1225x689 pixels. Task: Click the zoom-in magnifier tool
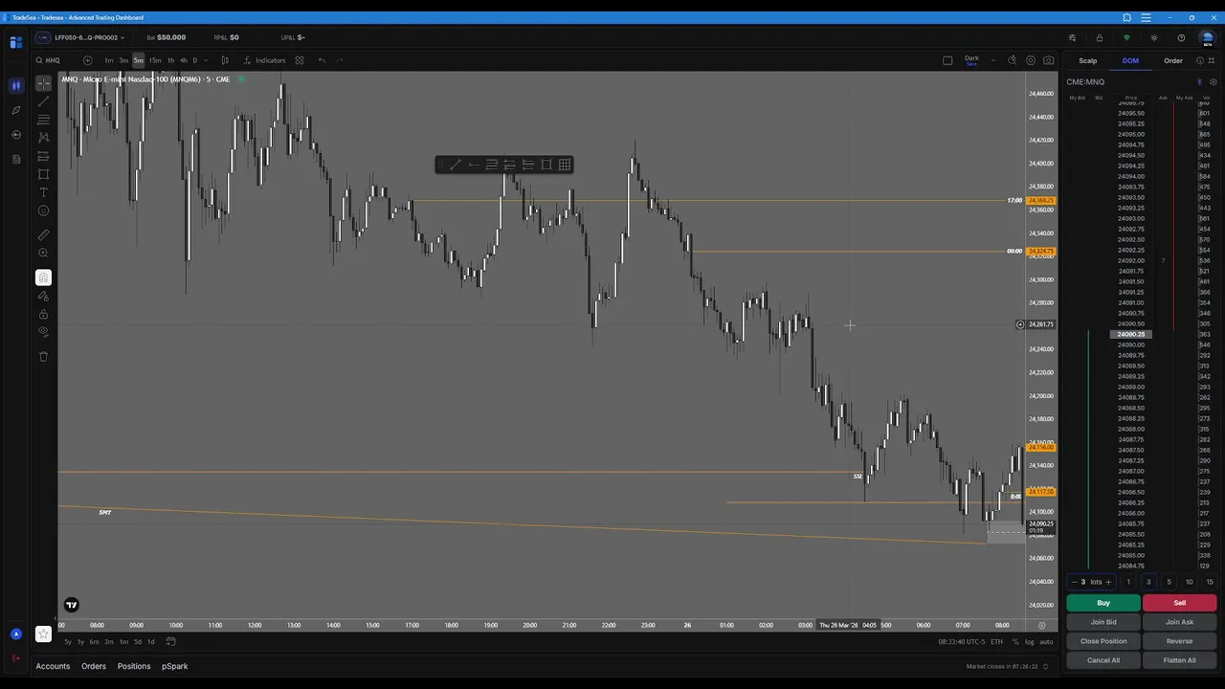click(43, 253)
